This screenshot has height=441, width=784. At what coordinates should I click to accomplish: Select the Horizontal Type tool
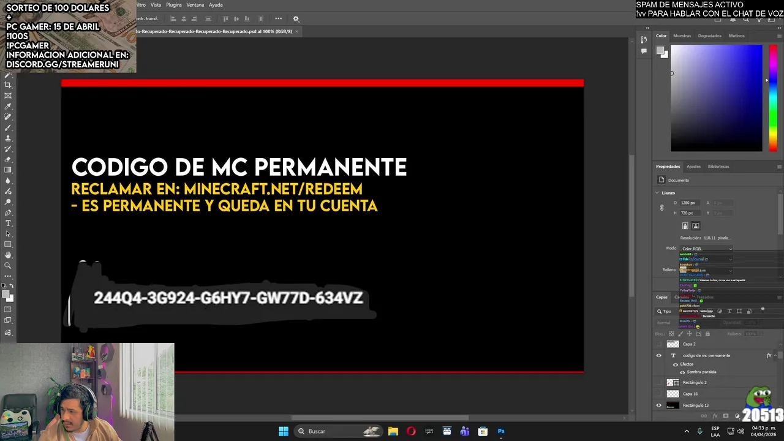pyautogui.click(x=8, y=223)
